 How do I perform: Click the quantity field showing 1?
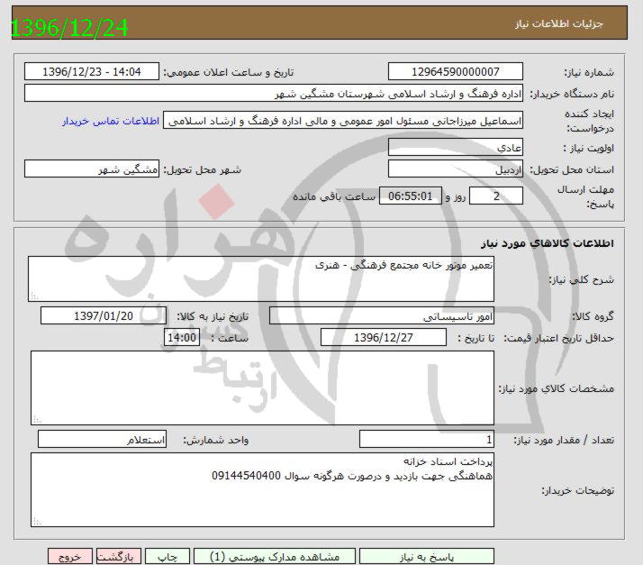427,439
